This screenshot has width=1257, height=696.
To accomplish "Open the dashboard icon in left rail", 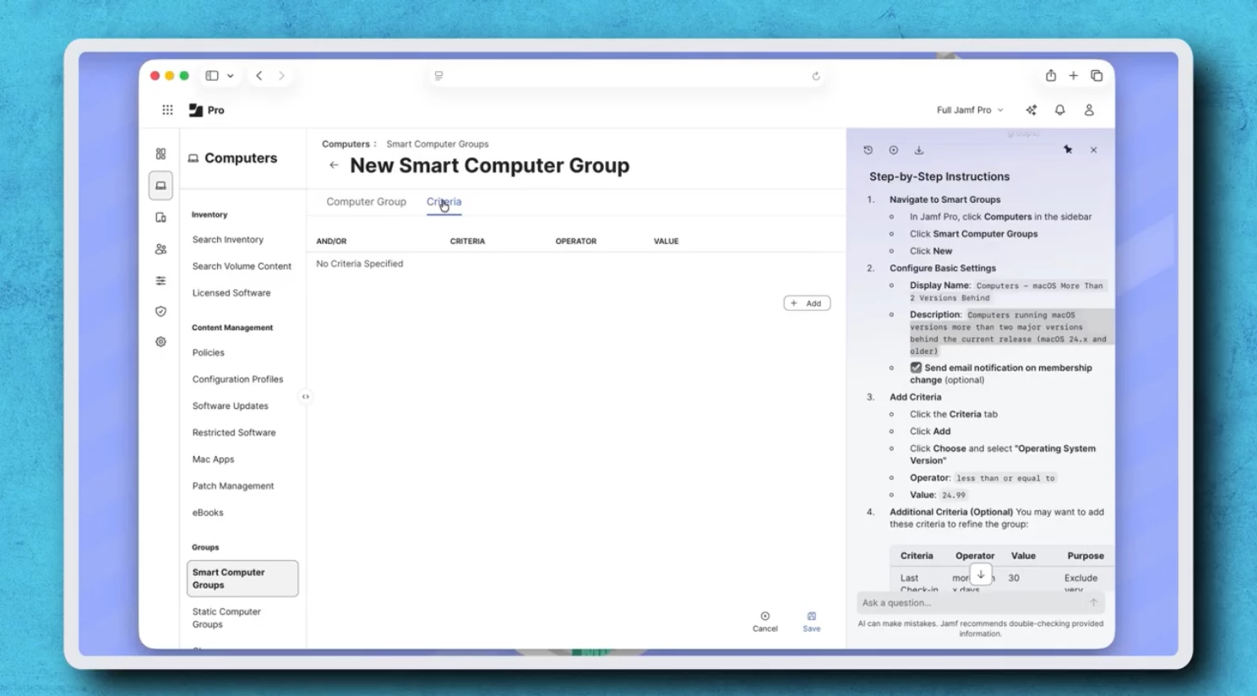I will coord(161,154).
